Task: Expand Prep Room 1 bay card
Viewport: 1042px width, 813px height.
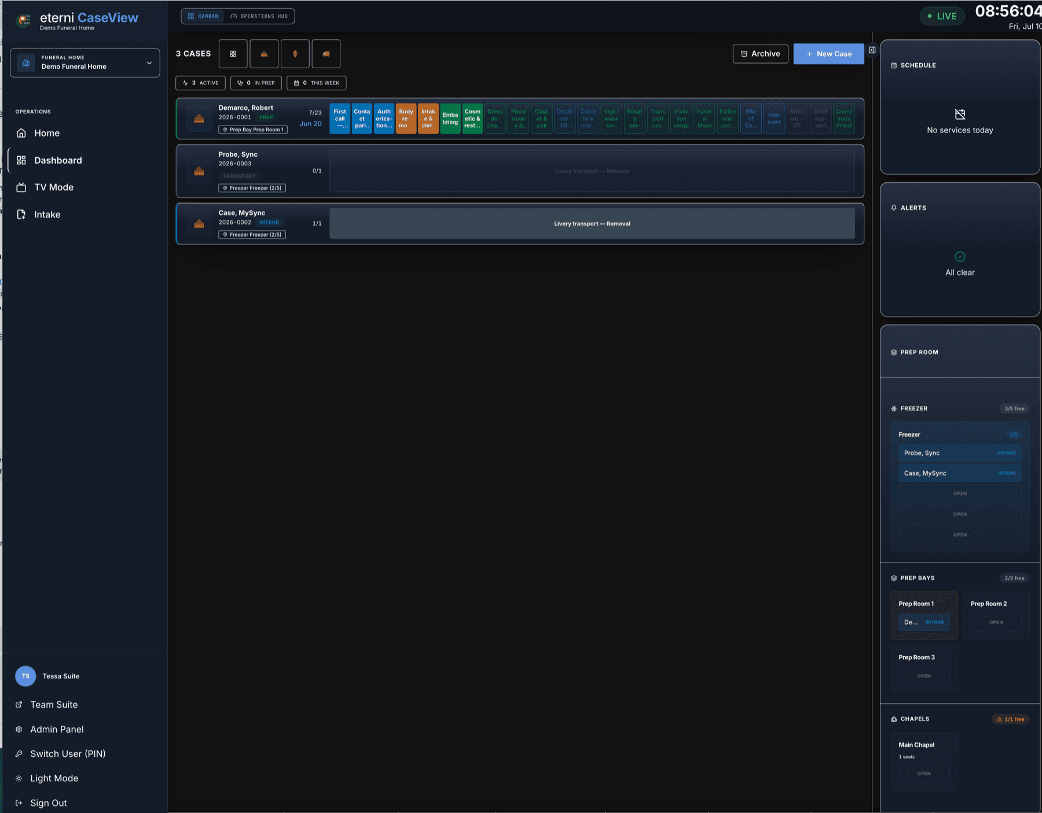Action: point(924,615)
